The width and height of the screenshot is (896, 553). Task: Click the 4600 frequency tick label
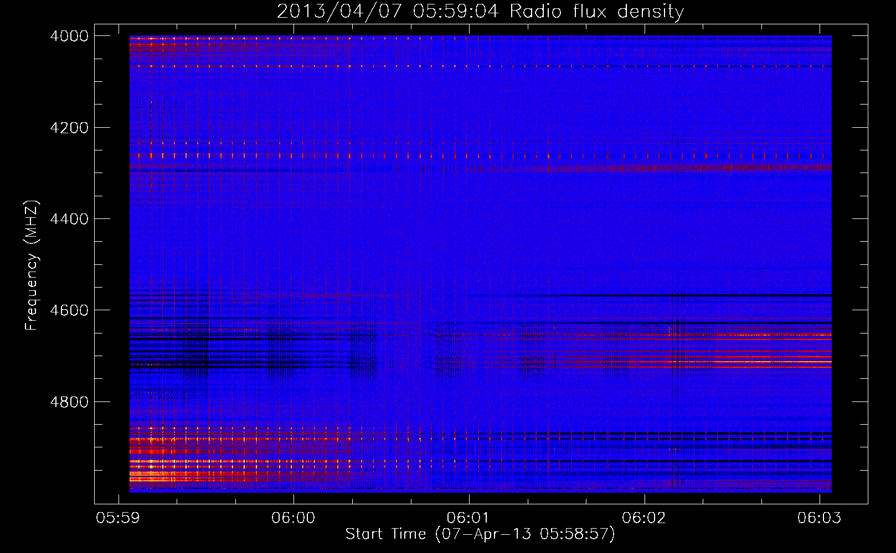tap(69, 310)
